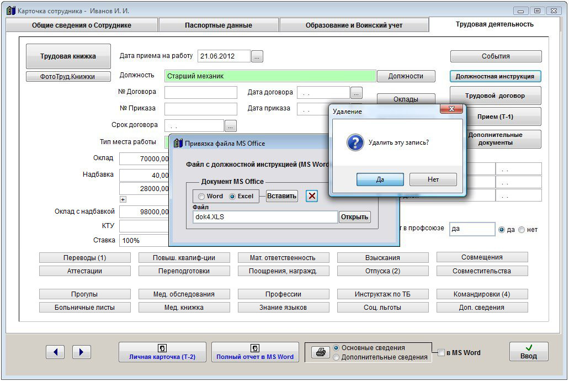Image resolution: width=569 pixels, height=381 pixels.
Task: Select the Excel radio button
Action: point(232,197)
